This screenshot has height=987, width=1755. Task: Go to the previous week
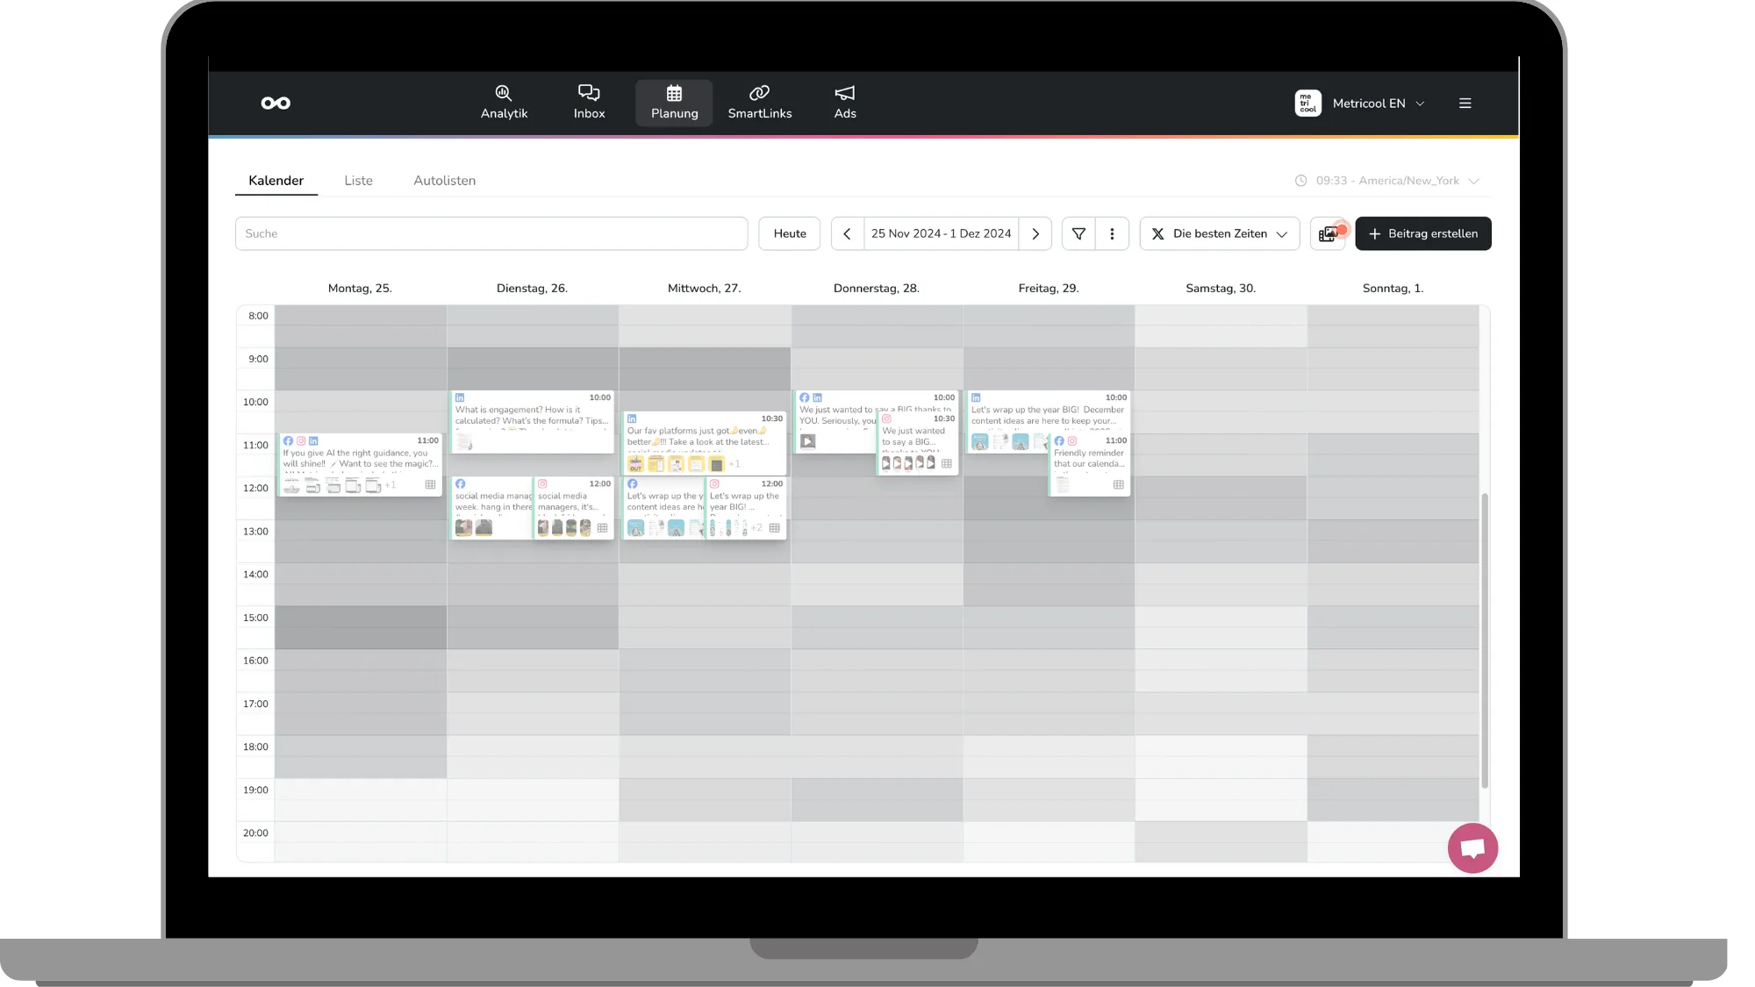click(x=847, y=234)
